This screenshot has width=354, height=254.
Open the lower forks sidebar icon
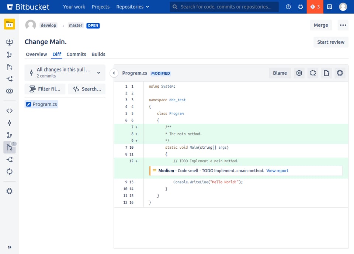coord(10,160)
